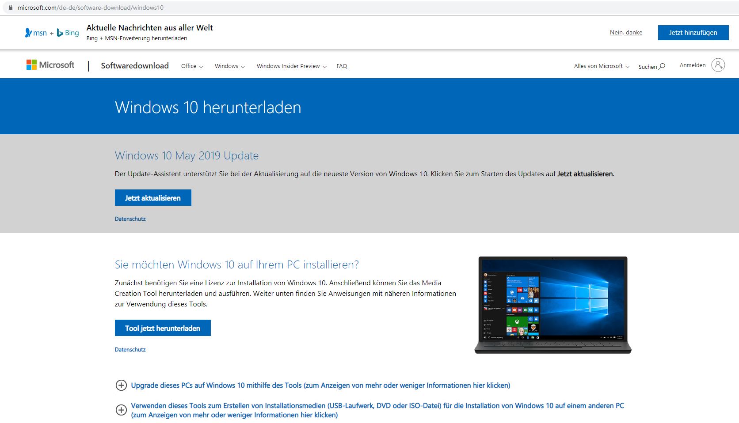The width and height of the screenshot is (739, 423).
Task: Open Windows Insider Preview dropdown
Action: pos(292,66)
